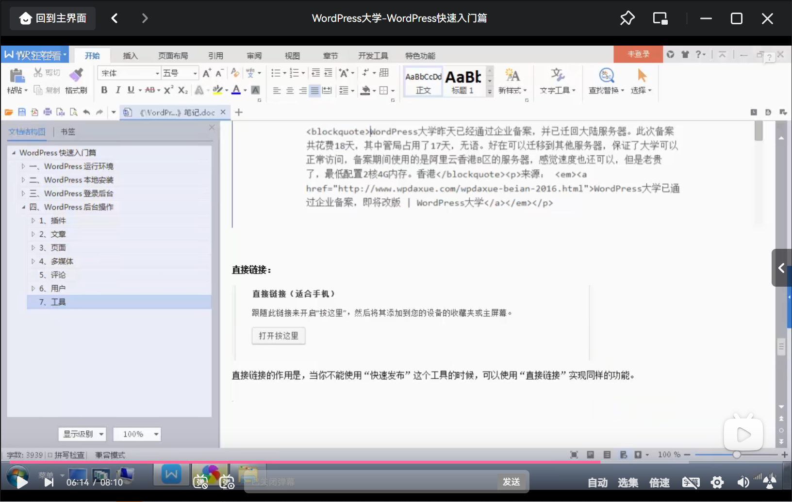Screen dimensions: 792x502
Task: Align text to the left
Action: [x=277, y=91]
